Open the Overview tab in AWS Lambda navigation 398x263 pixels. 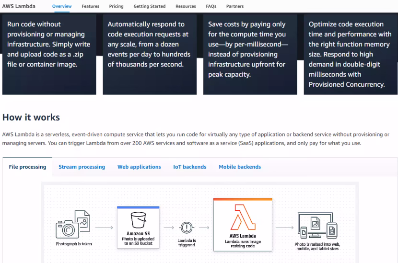click(x=62, y=6)
